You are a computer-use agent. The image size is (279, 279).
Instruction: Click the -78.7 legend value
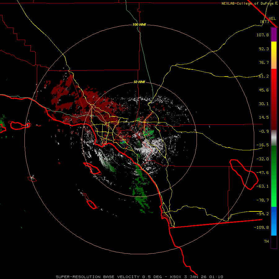[263, 200]
